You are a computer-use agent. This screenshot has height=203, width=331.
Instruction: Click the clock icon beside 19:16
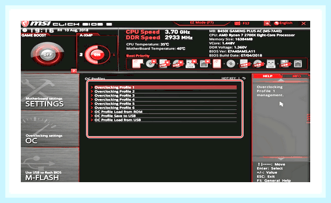click(x=25, y=30)
